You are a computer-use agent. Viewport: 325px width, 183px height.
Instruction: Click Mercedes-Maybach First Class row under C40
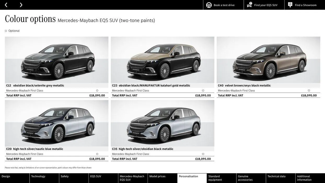point(268,90)
